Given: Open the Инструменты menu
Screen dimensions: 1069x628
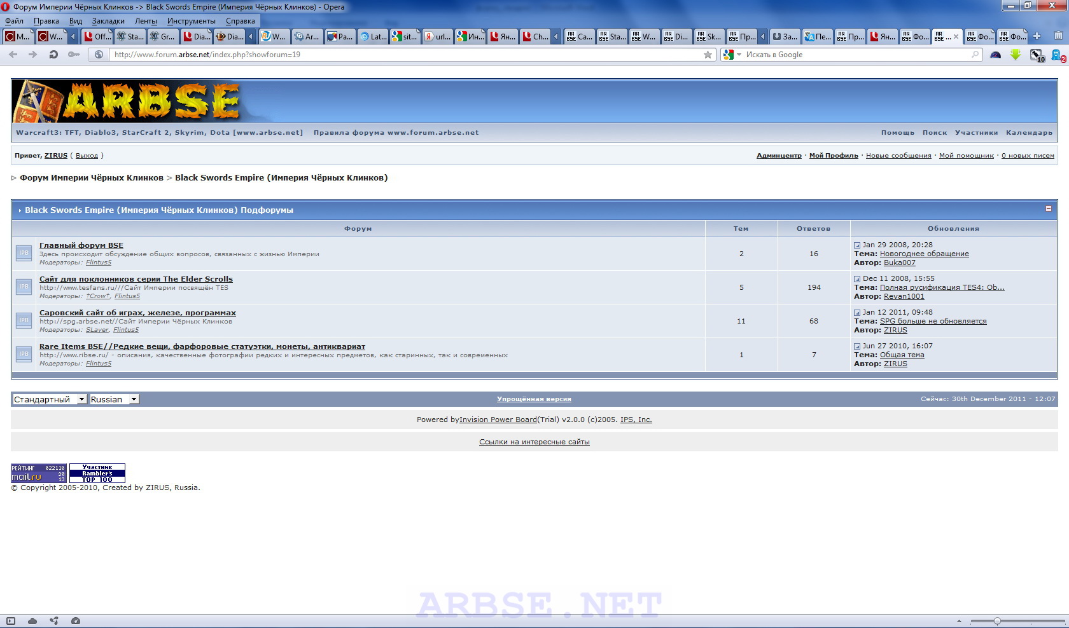Looking at the screenshot, I should click(192, 21).
